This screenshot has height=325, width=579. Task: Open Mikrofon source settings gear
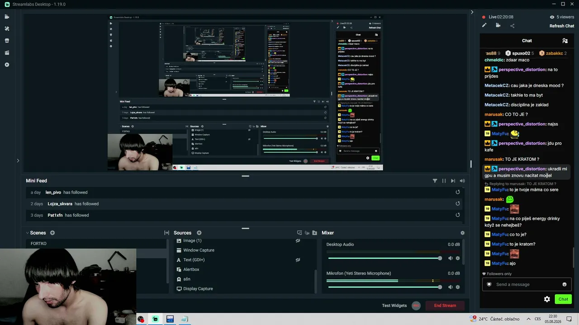458,287
